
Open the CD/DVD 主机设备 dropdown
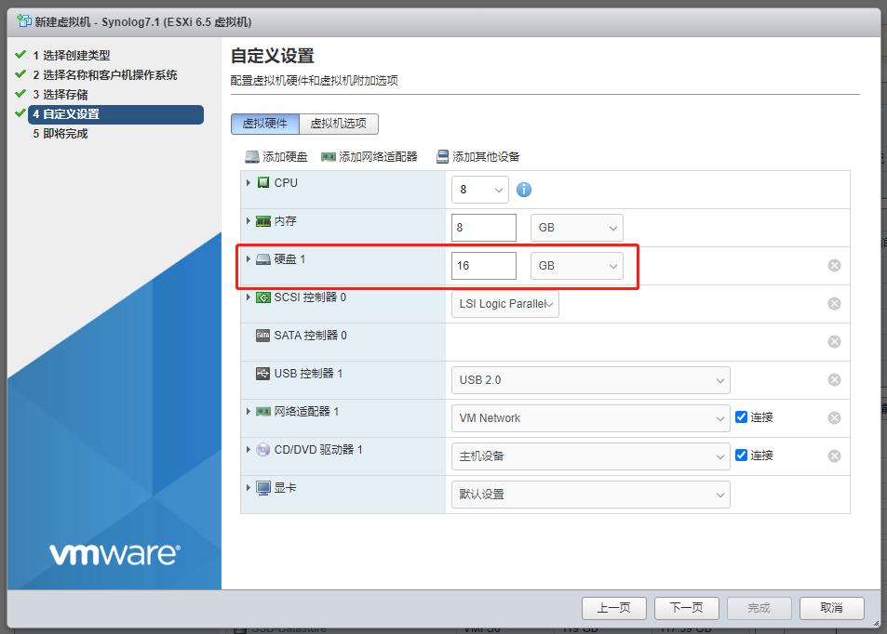(591, 456)
